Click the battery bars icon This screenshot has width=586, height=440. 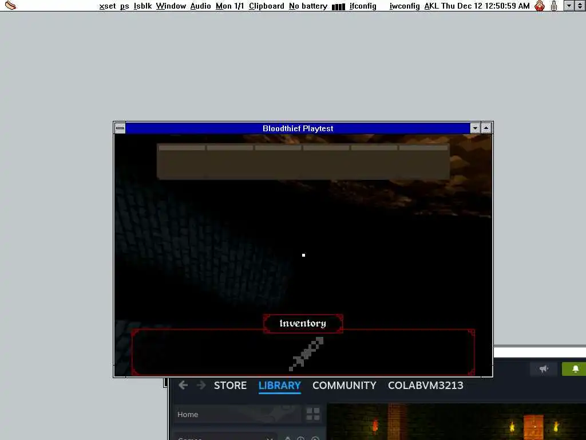click(338, 7)
